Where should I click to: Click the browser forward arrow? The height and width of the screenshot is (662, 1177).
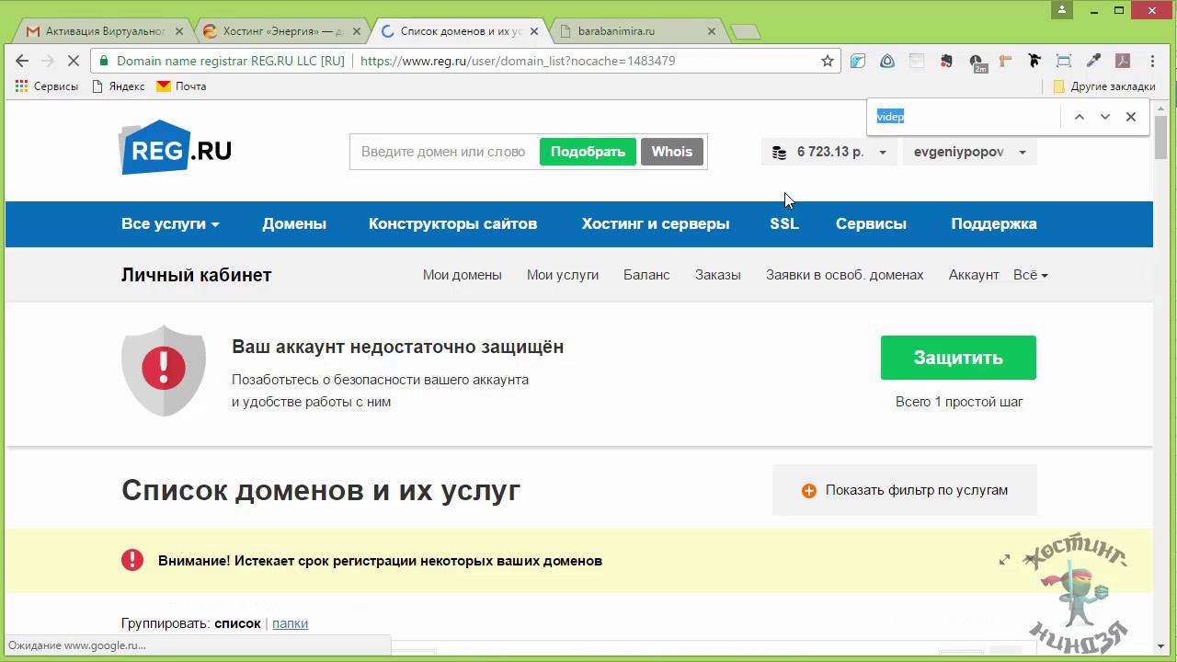click(x=48, y=61)
